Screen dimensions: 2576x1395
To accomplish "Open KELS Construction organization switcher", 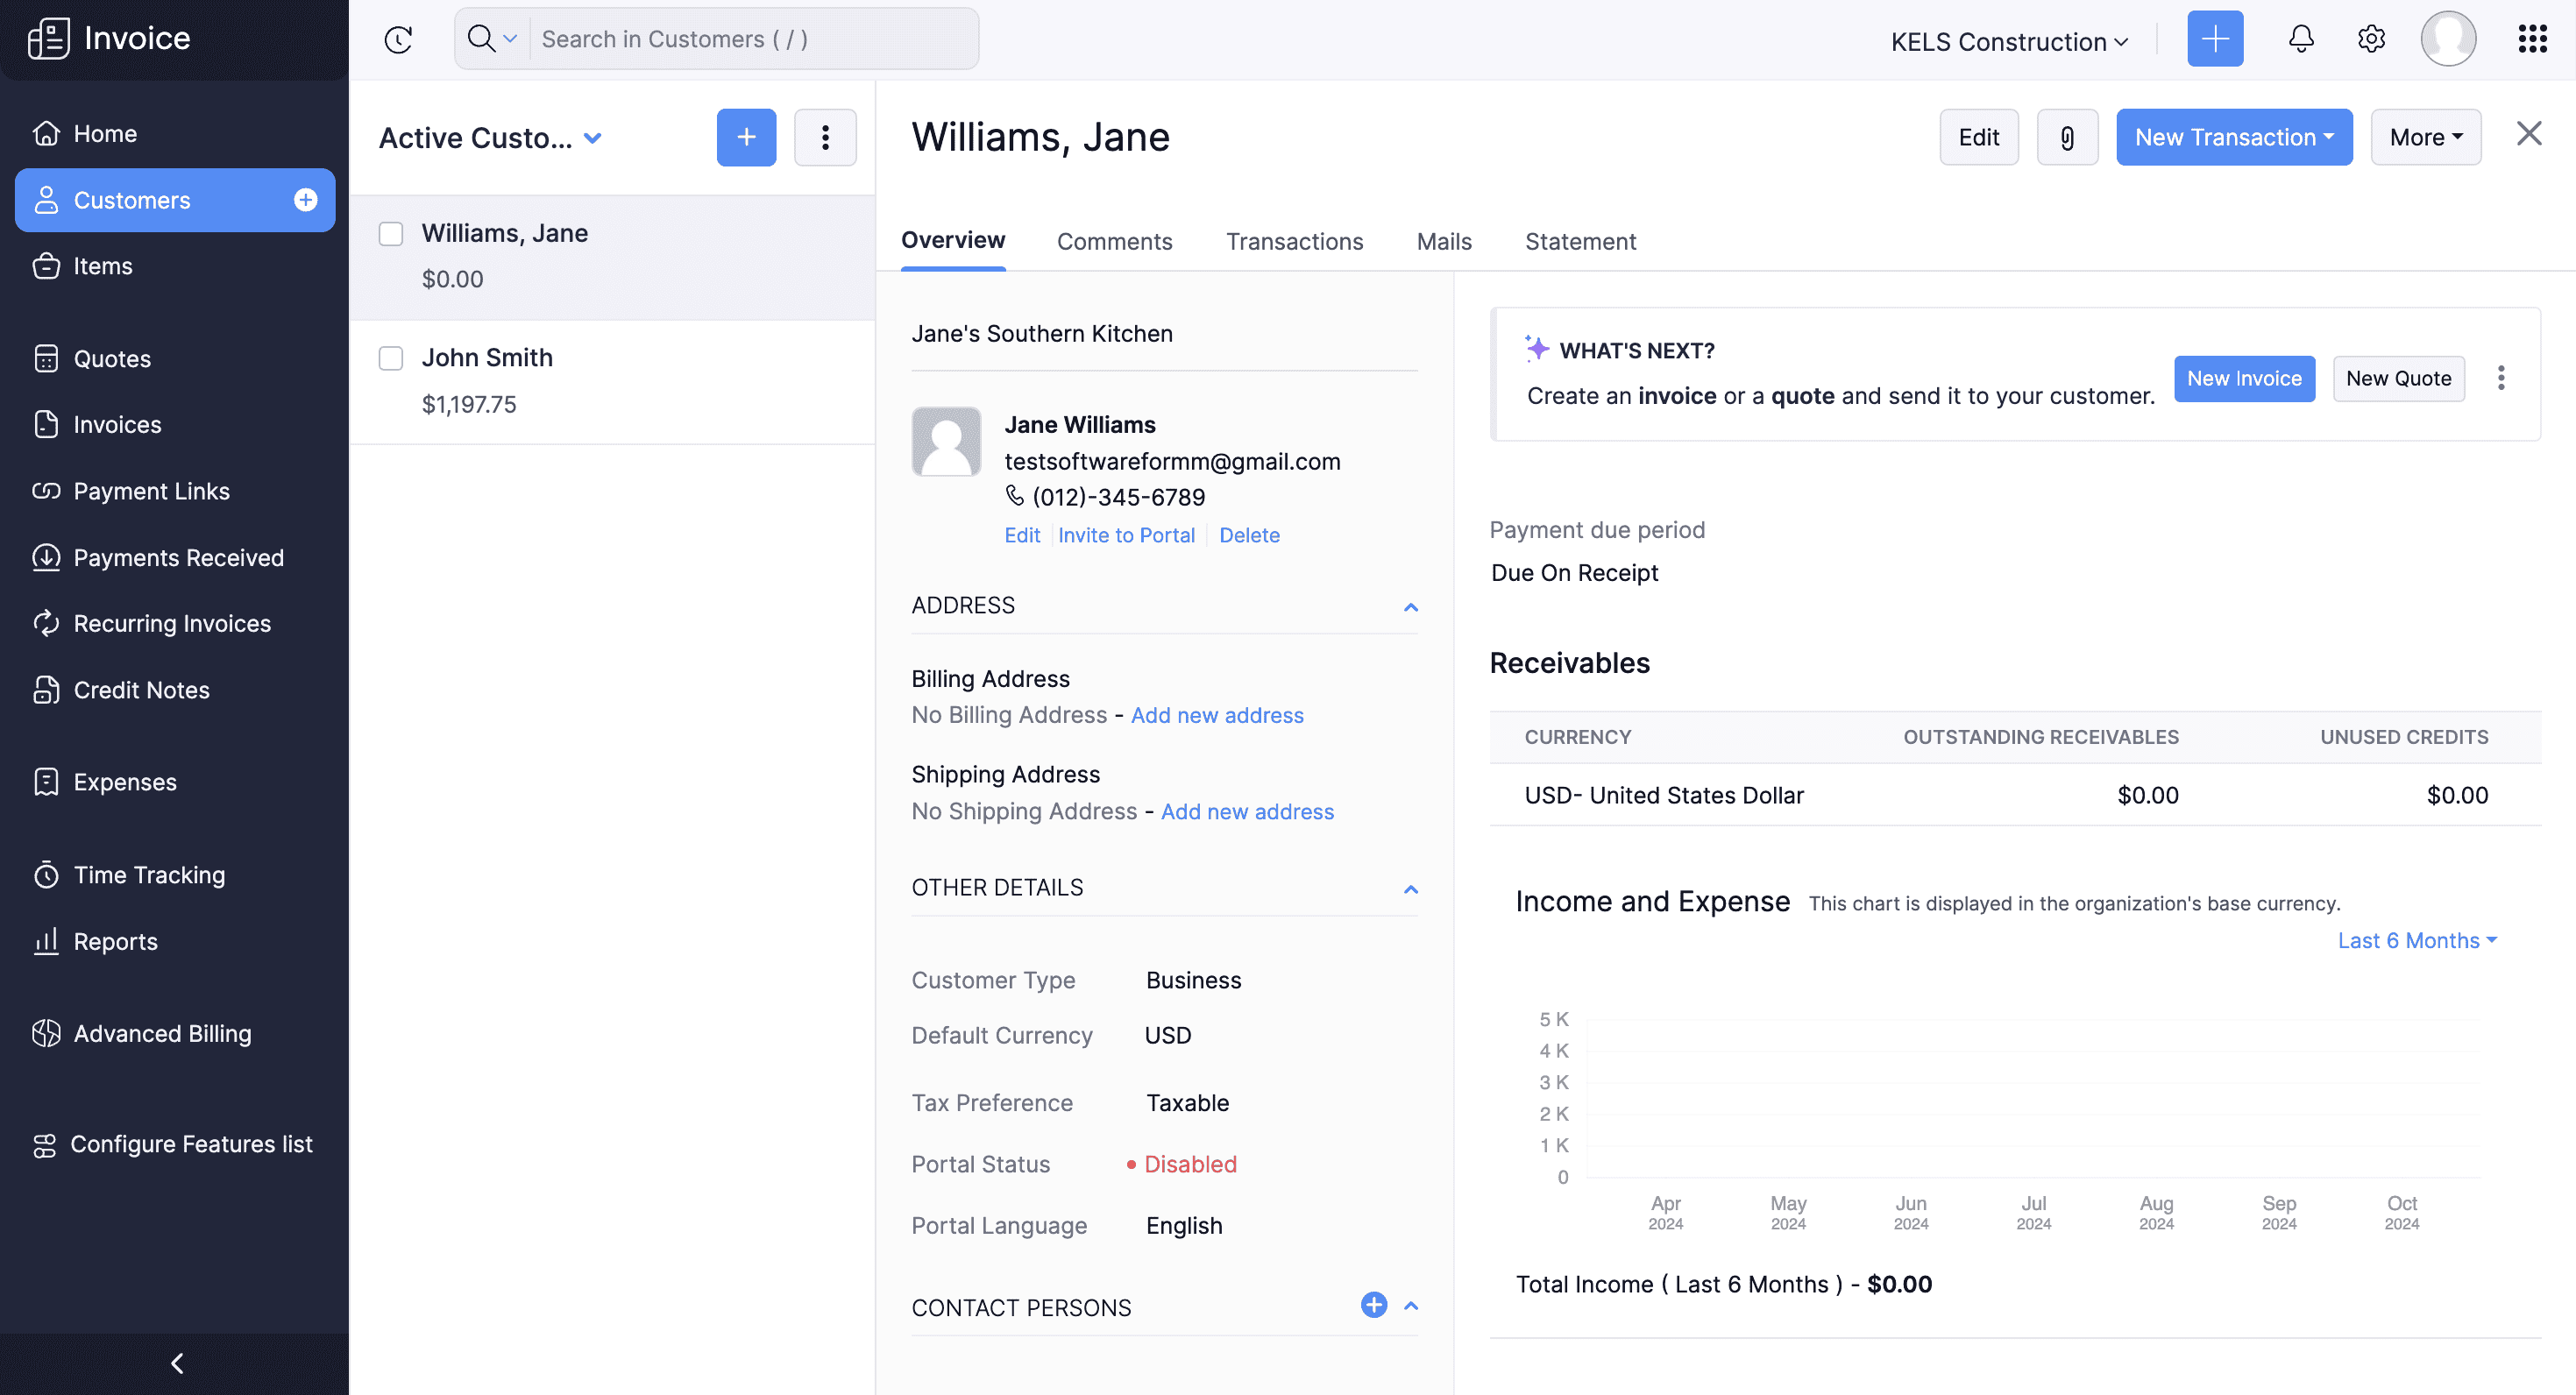I will [2009, 42].
